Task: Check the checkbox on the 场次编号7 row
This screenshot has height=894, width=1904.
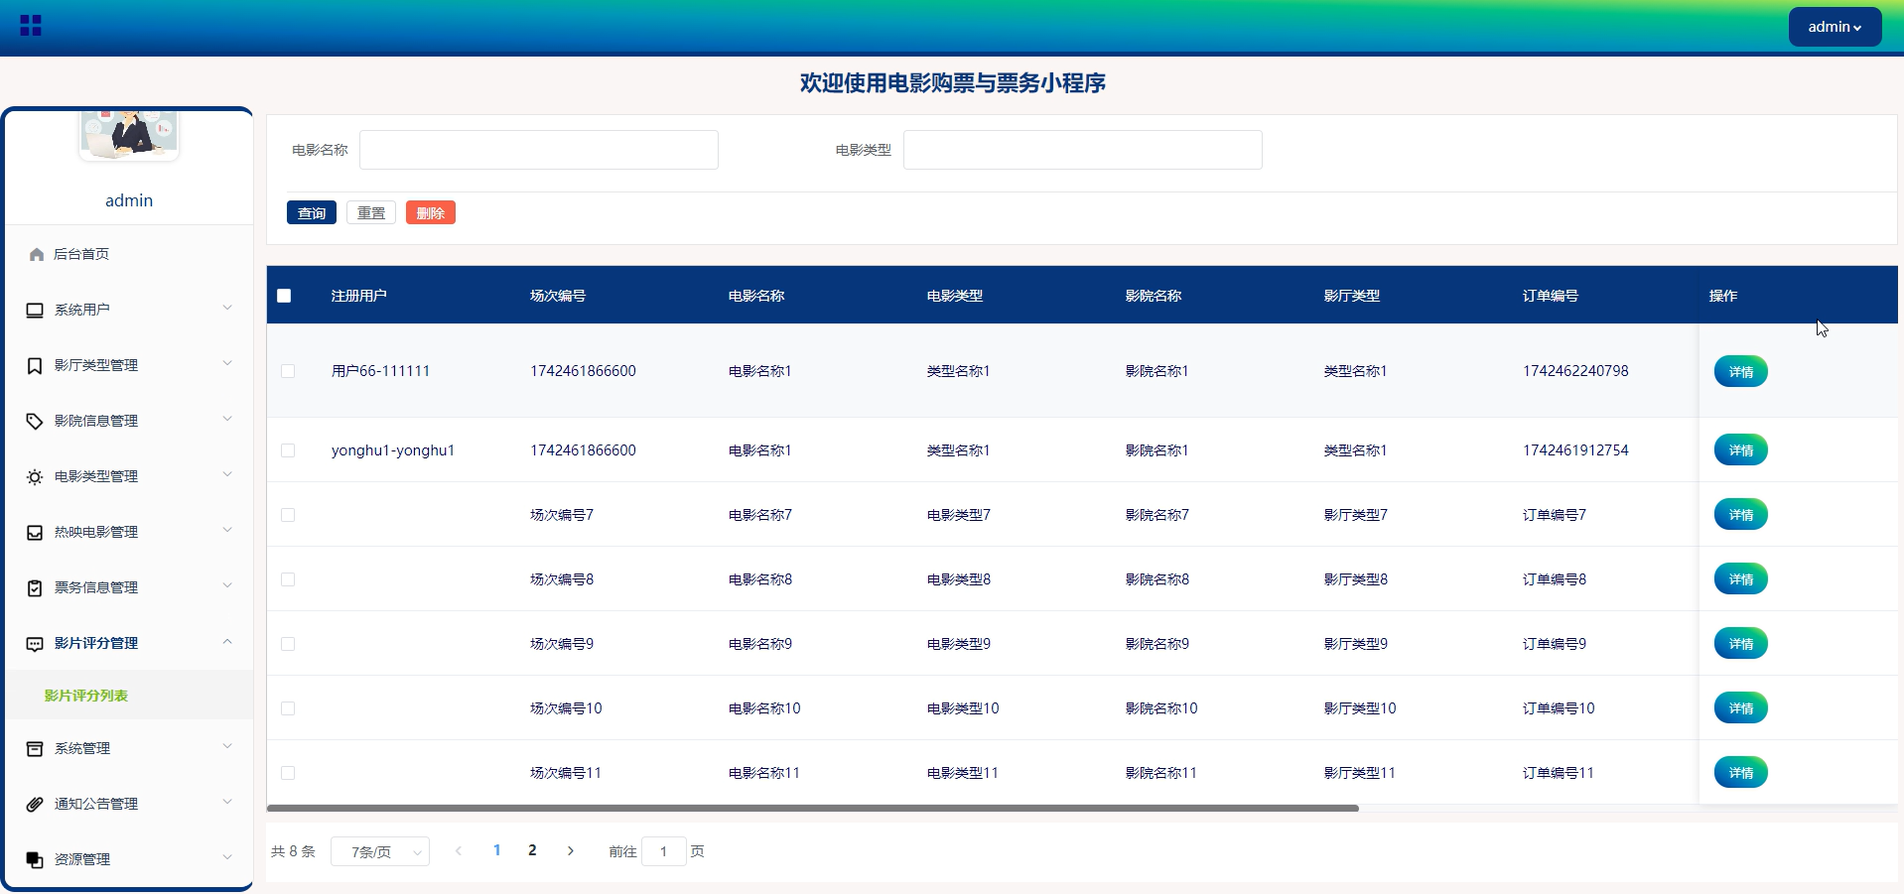Action: coord(288,516)
